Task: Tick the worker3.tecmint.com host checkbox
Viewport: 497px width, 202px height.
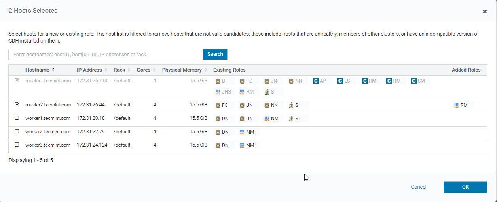Action: 17,145
